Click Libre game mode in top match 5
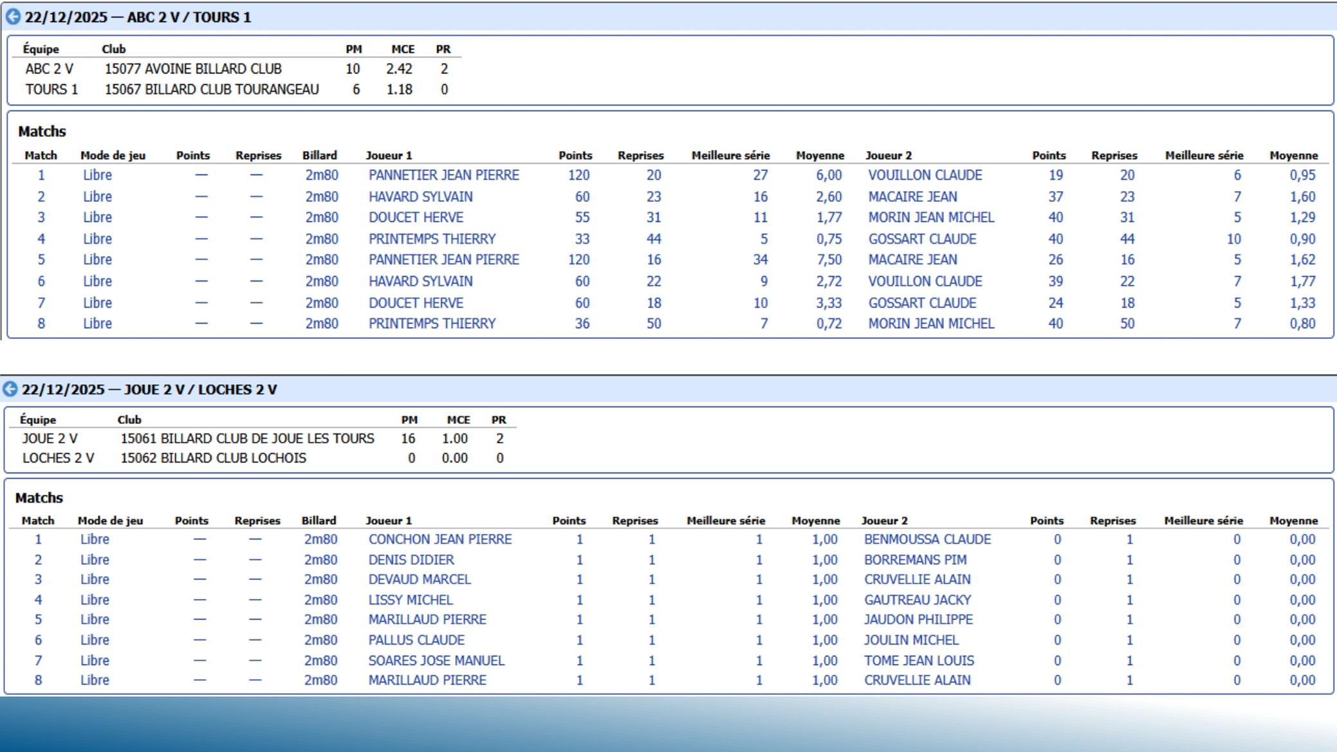This screenshot has width=1337, height=752. [x=97, y=260]
